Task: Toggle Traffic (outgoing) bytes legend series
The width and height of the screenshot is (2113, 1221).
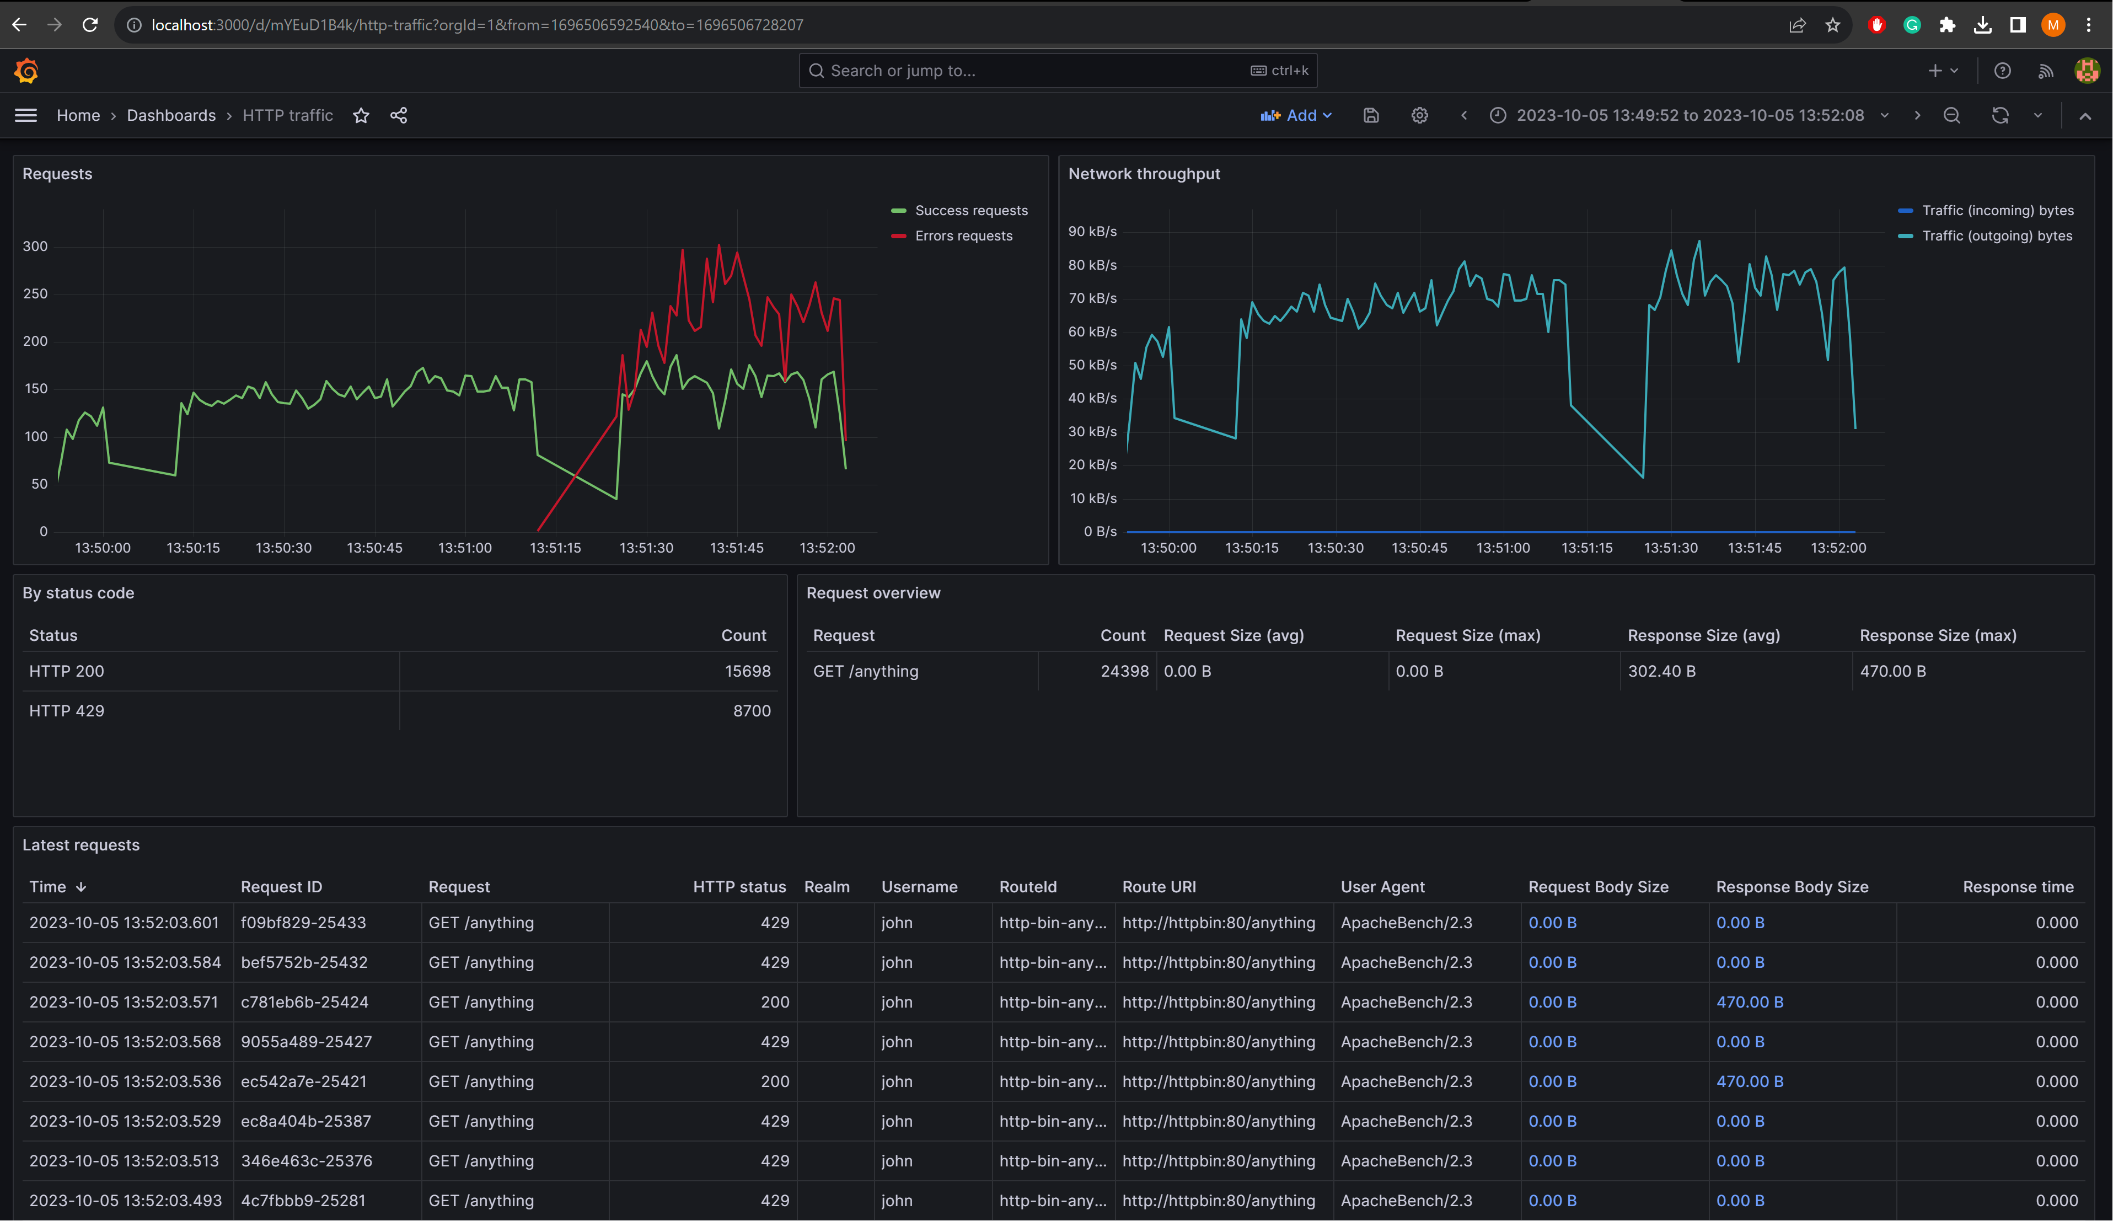Action: pos(1997,235)
